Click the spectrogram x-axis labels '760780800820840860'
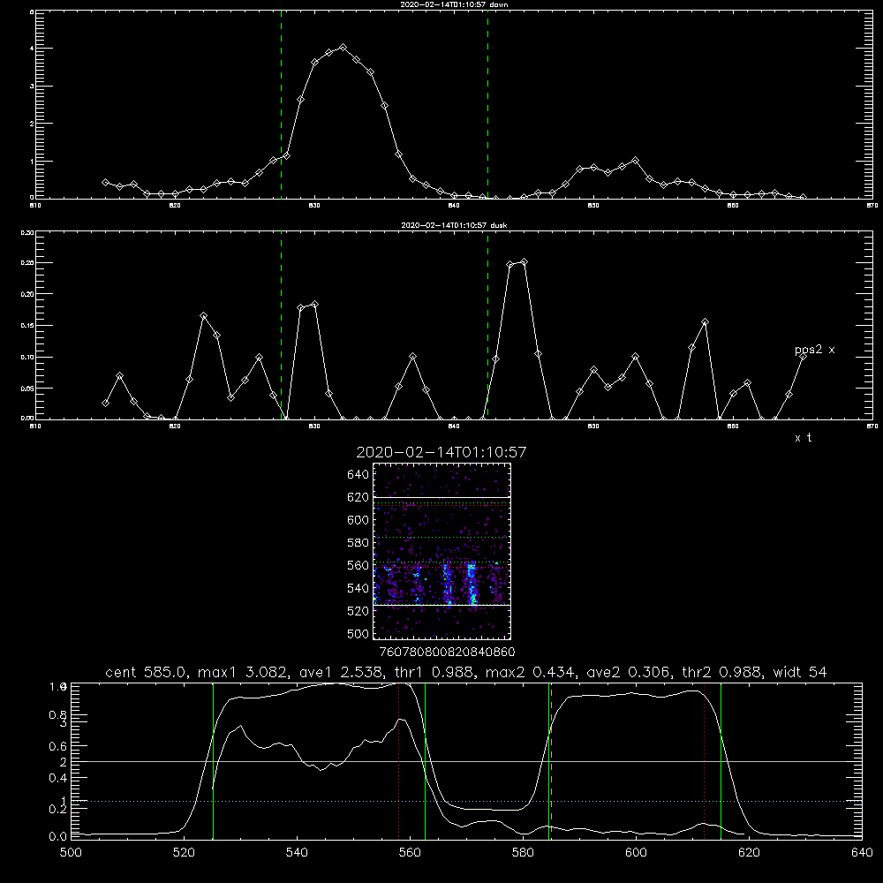883x883 pixels. [447, 653]
